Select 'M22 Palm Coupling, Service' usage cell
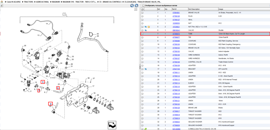 (228, 41)
